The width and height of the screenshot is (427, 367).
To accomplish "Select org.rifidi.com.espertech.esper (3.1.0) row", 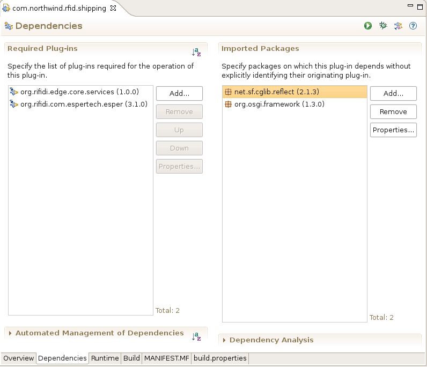I will coord(80,104).
